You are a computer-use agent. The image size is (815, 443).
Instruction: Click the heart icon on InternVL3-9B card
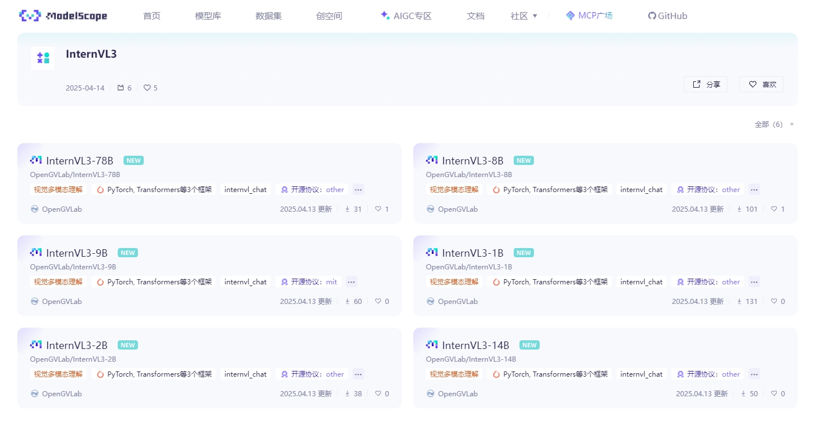[x=378, y=301]
